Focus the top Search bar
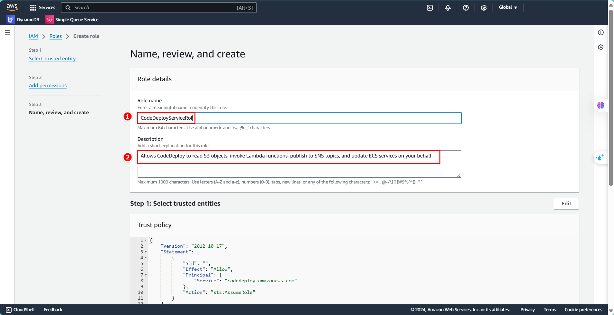The height and width of the screenshot is (315, 614). point(159,8)
